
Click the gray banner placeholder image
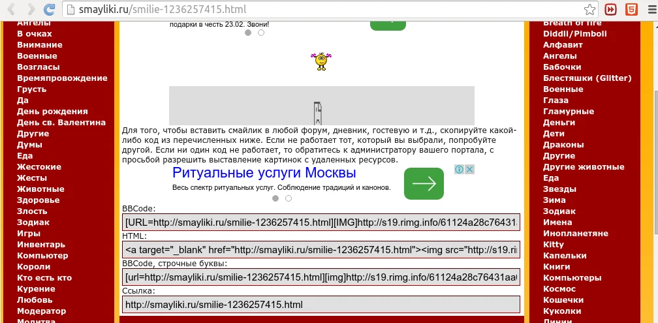(x=322, y=106)
